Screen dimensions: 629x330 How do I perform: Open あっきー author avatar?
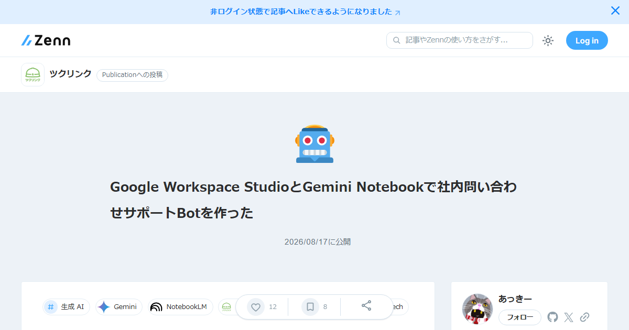point(478,309)
